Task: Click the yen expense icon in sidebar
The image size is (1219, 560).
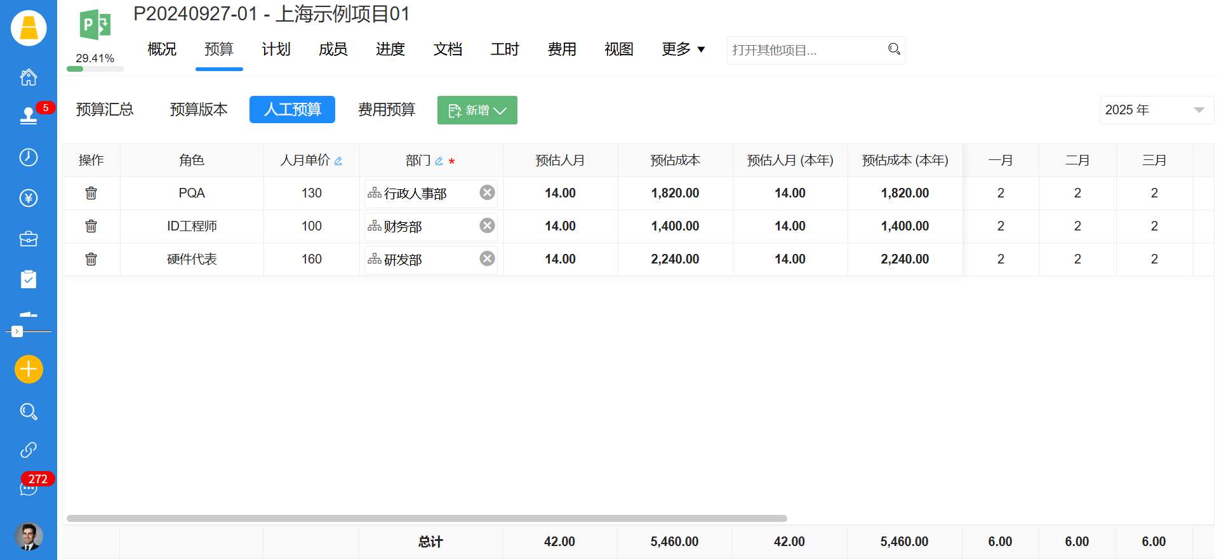Action: coord(29,198)
